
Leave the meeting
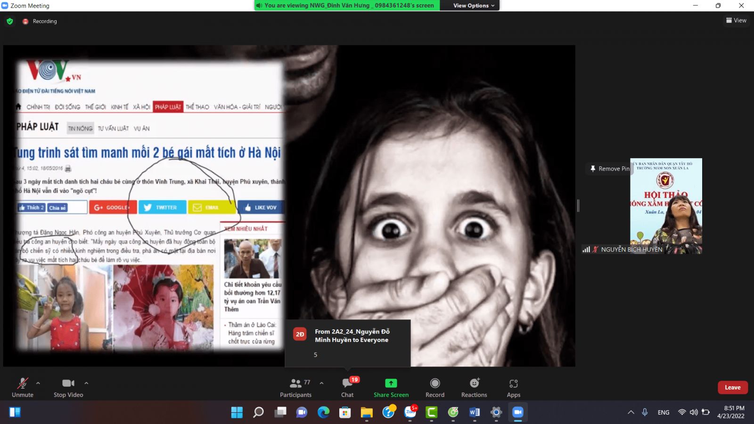(x=732, y=387)
